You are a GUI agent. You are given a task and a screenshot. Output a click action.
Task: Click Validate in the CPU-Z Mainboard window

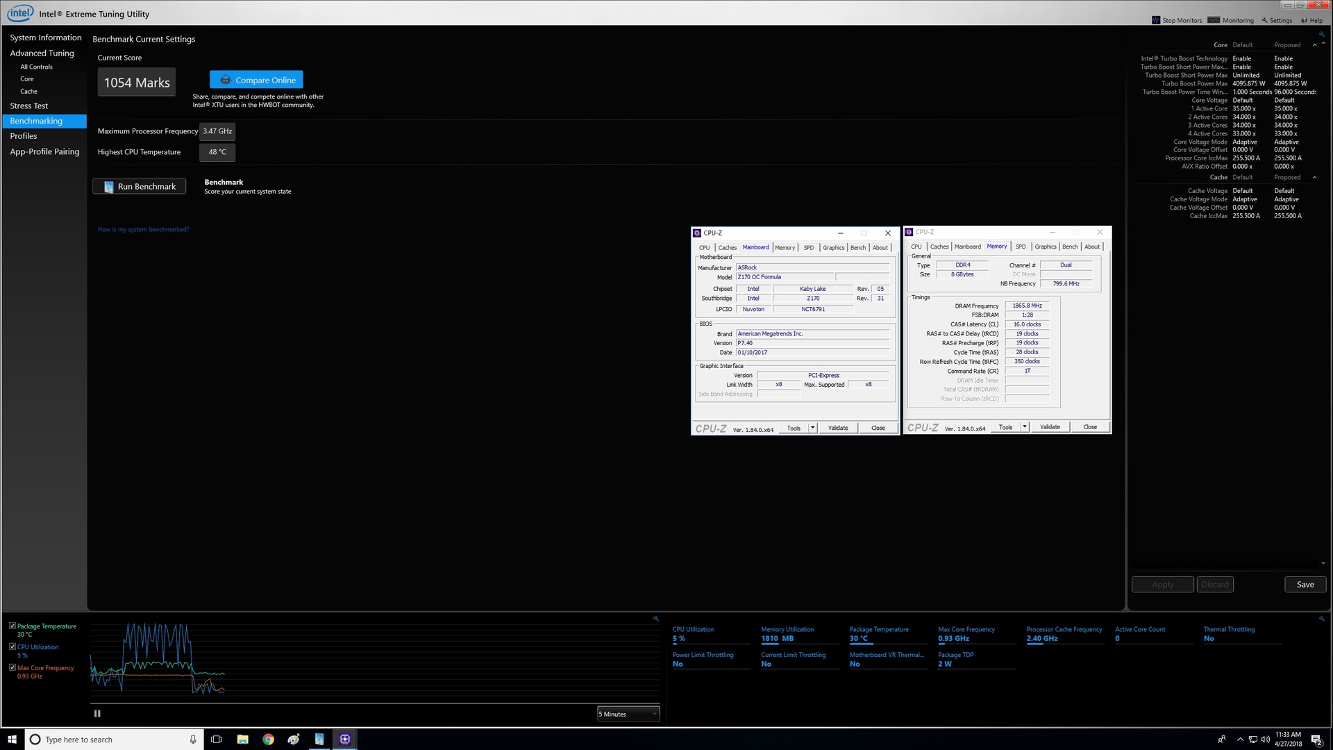point(838,428)
